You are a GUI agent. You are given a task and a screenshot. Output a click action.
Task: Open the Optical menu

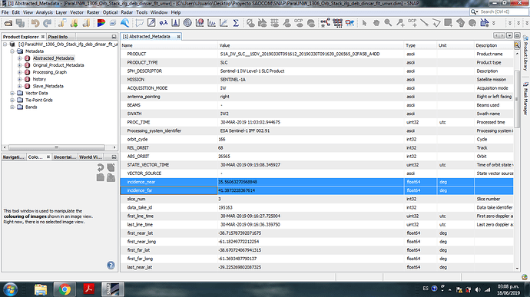click(110, 12)
